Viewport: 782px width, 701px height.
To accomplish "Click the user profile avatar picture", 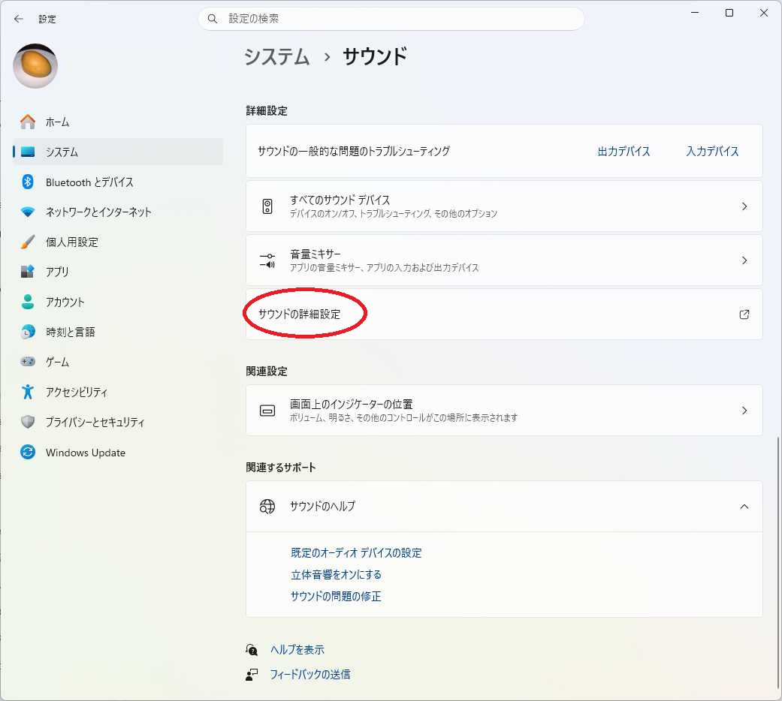I will 35,66.
